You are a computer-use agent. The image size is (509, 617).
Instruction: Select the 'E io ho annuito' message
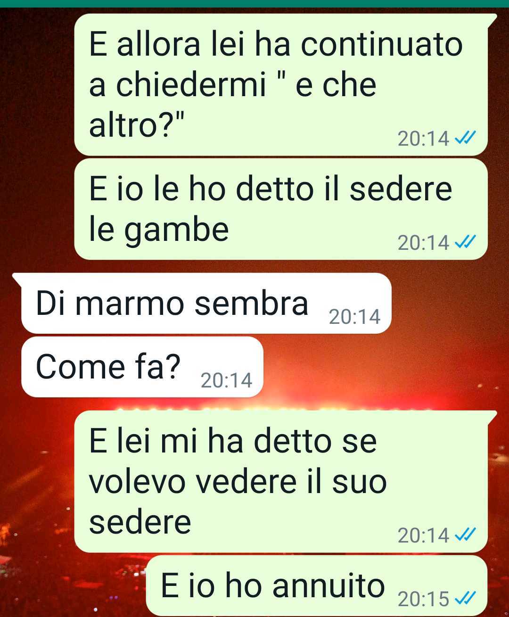pos(317,585)
